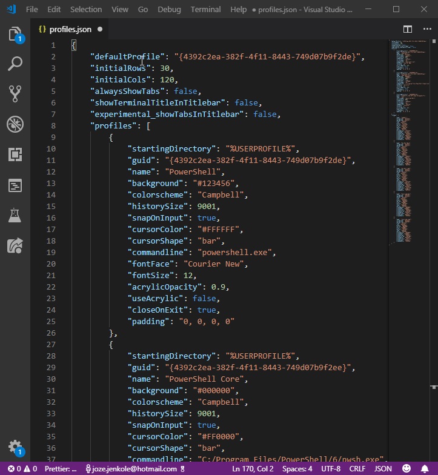Open notifications bell in status bar
Viewport: 438px width, 475px height.
425,469
